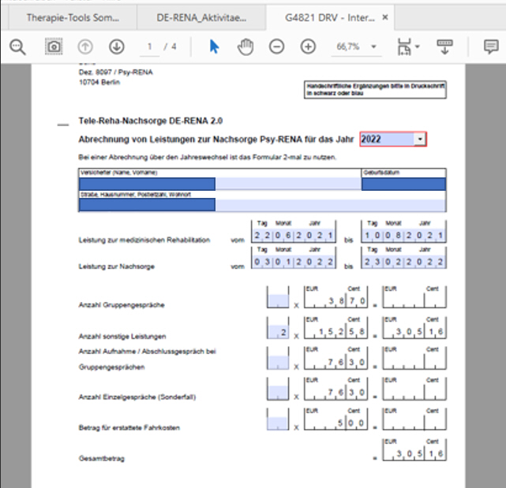Click the current page number field
Screen dimensions: 506x488
150,47
